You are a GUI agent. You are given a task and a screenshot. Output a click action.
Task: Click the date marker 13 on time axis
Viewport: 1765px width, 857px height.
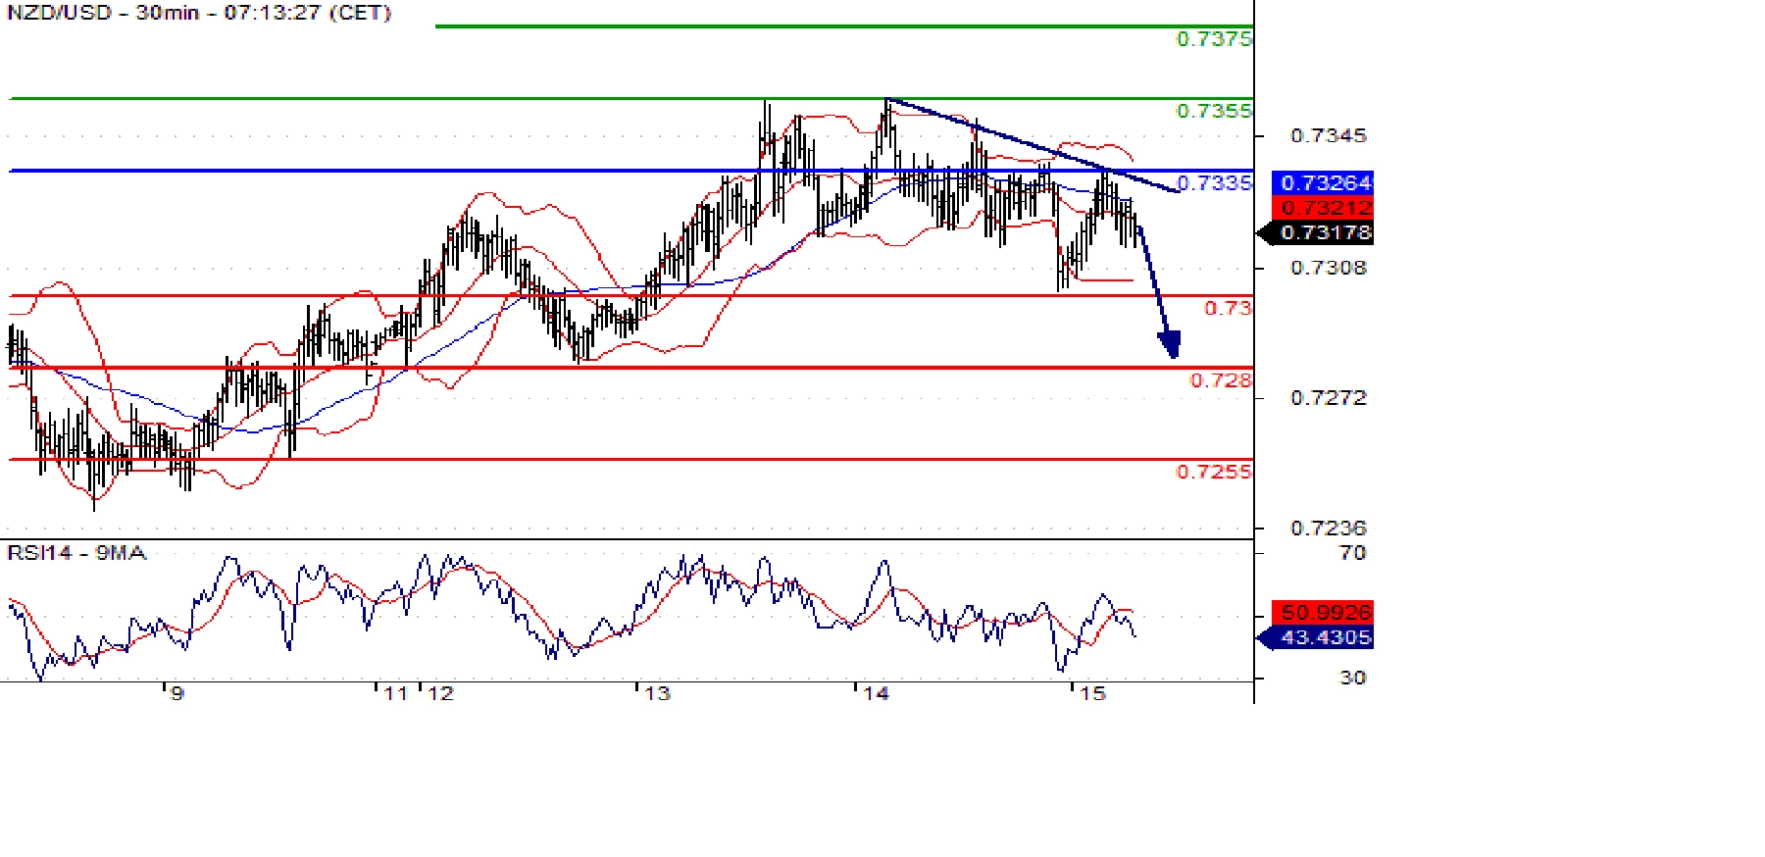657,693
